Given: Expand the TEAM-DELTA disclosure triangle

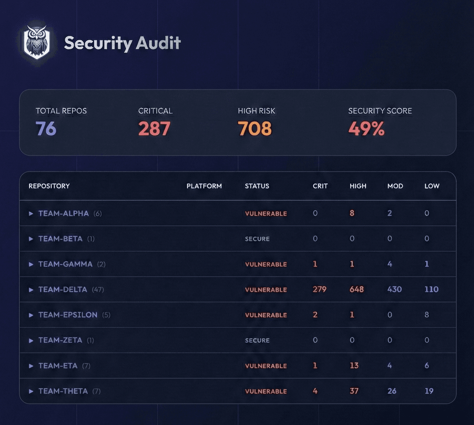Looking at the screenshot, I should (x=31, y=290).
